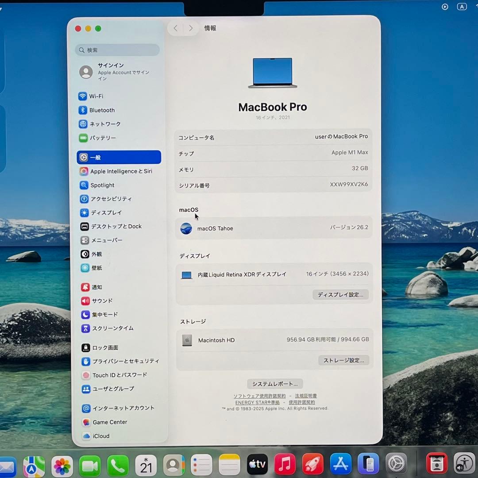Click the sidebar search field

(x=116, y=50)
